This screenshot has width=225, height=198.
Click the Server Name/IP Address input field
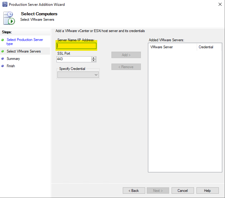coord(76,46)
